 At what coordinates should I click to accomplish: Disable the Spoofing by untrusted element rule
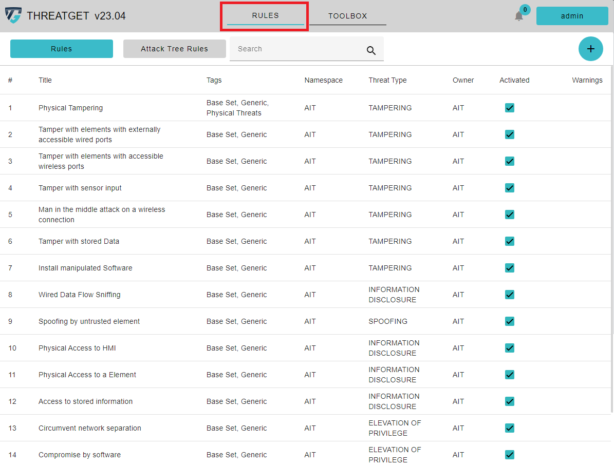click(510, 321)
